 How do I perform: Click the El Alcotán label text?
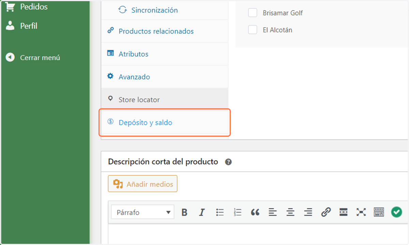[277, 30]
